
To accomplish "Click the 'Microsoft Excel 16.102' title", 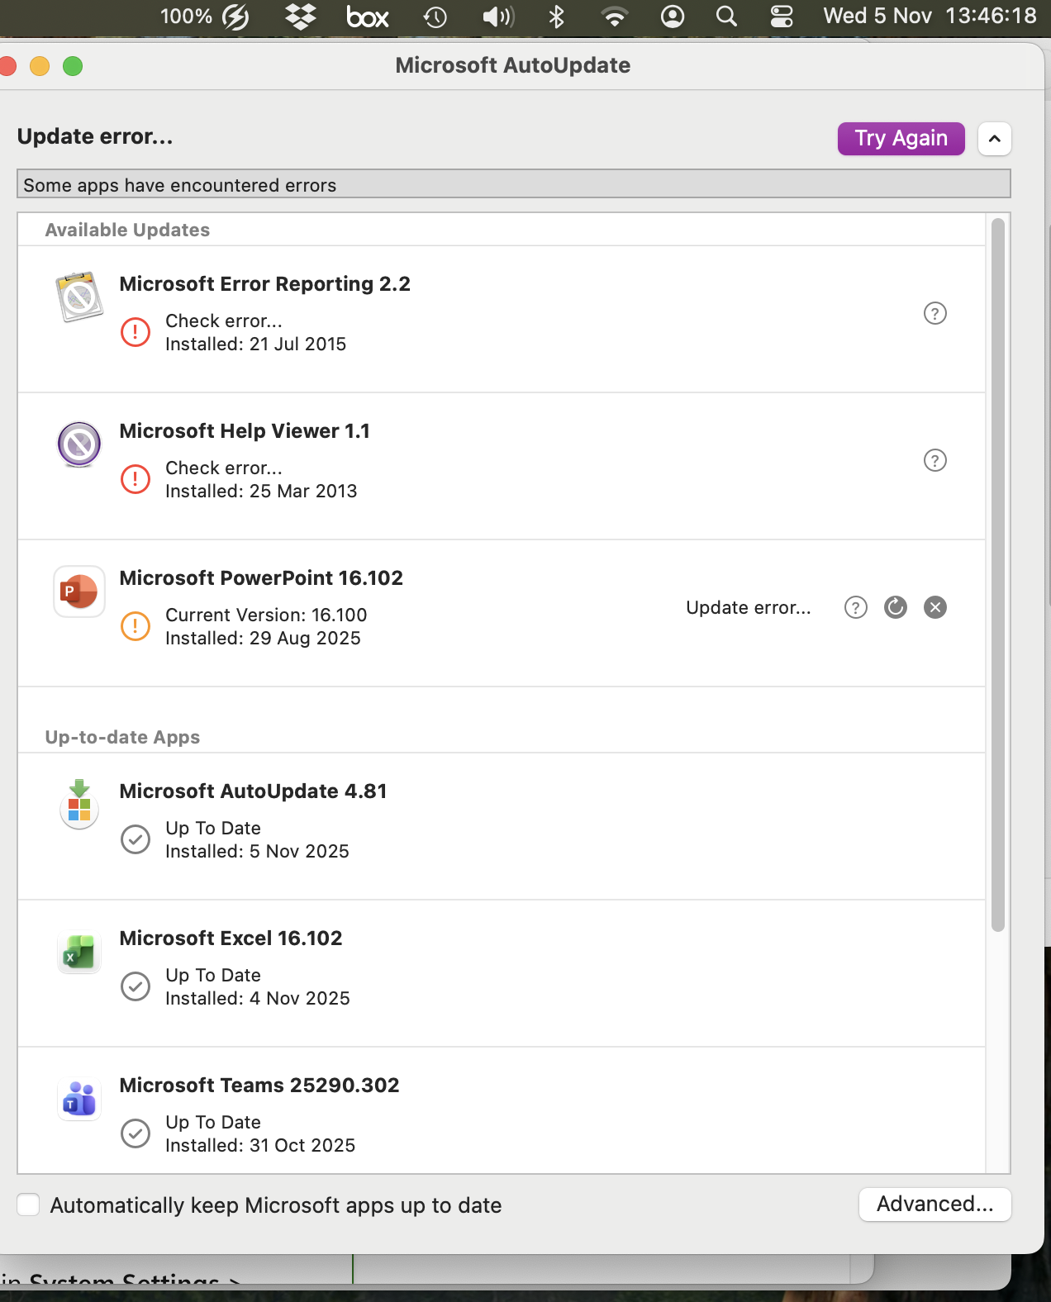I will coord(231,938).
